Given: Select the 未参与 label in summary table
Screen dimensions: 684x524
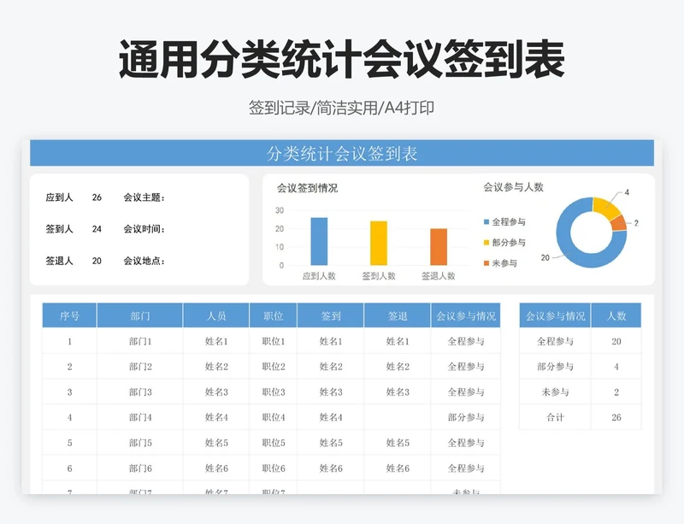Looking at the screenshot, I should tap(555, 392).
